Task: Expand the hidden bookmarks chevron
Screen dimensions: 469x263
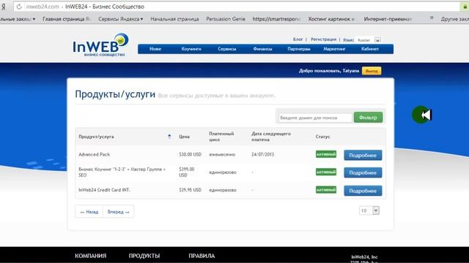Action: [x=432, y=18]
